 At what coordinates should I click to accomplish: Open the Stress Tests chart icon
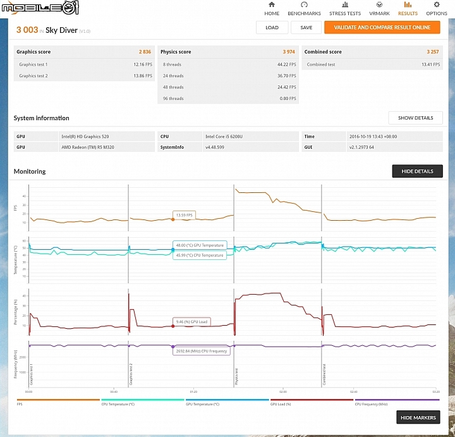345,4
